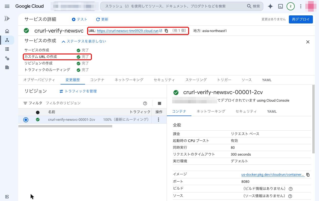
Task: Select the 変更履歴 tab
Action: 73,80
